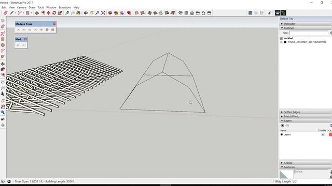Screen dimensions: 332x186
Task: Click the Bldg. Length value field
Action: click(x=312, y=181)
